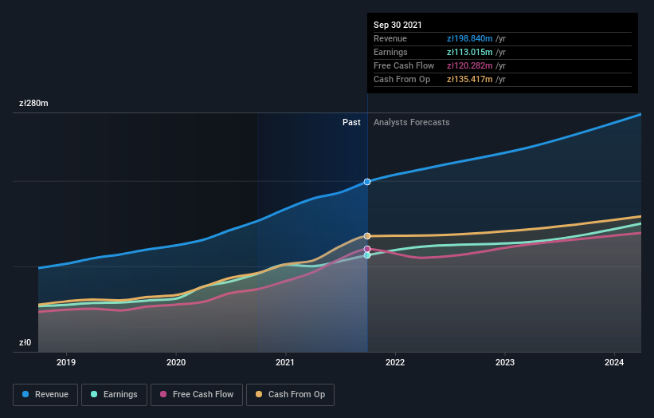Image resolution: width=654 pixels, height=418 pixels.
Task: Click the zł280m y-axis label
Action: [x=33, y=103]
